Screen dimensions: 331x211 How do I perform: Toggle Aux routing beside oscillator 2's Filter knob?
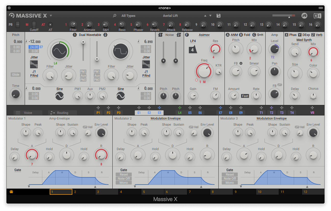pos(97,76)
